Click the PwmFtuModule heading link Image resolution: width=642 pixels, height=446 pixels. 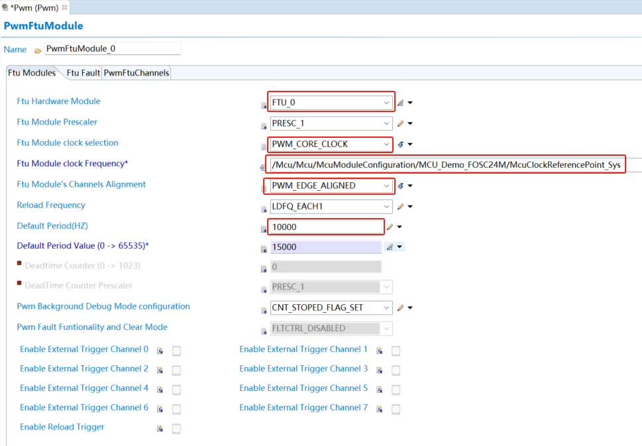(44, 26)
